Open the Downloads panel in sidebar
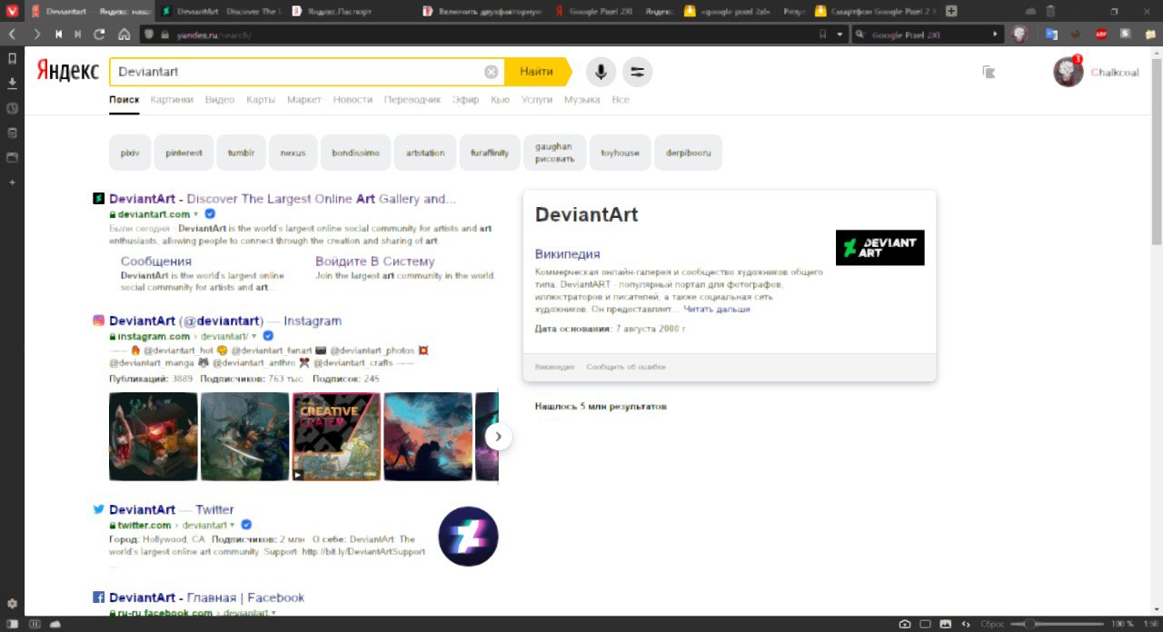This screenshot has height=632, width=1163. point(12,83)
